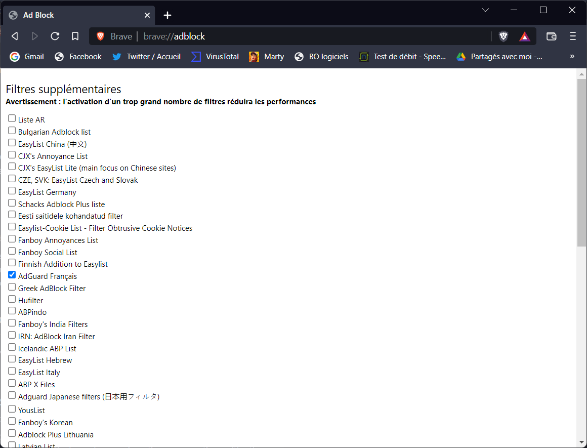
Task: Enable the Greek AdBlock Filter checkbox
Action: (x=12, y=288)
